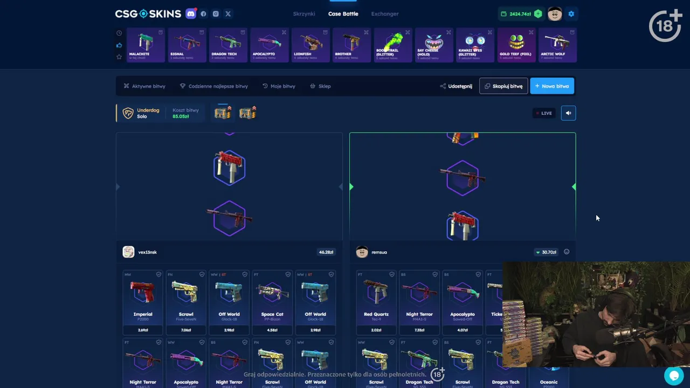Click the Skopiuj bitwę button
The height and width of the screenshot is (388, 690).
pos(503,86)
